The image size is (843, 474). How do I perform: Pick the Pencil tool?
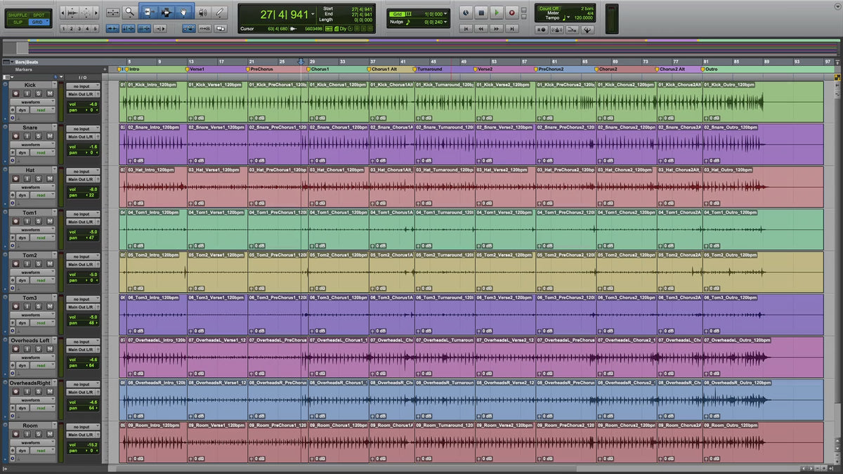tap(221, 12)
